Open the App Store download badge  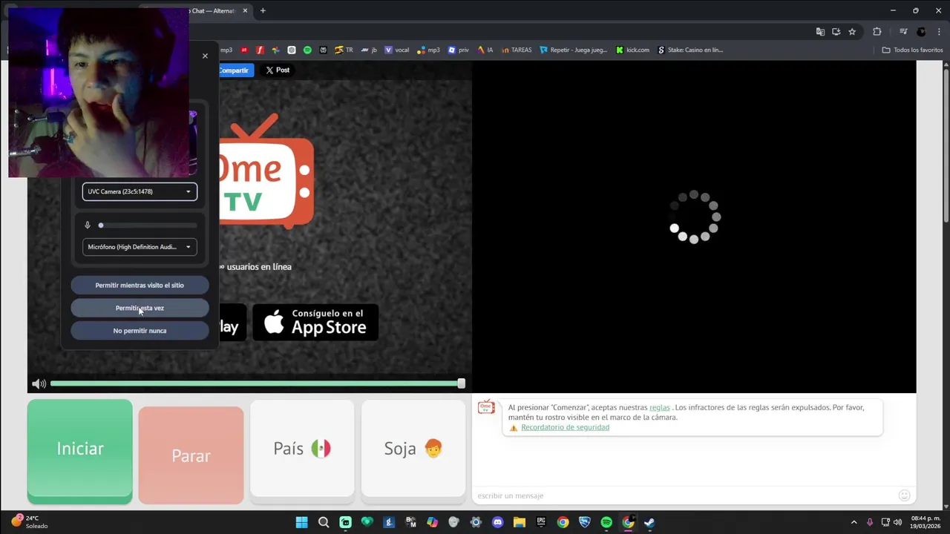[x=315, y=323]
